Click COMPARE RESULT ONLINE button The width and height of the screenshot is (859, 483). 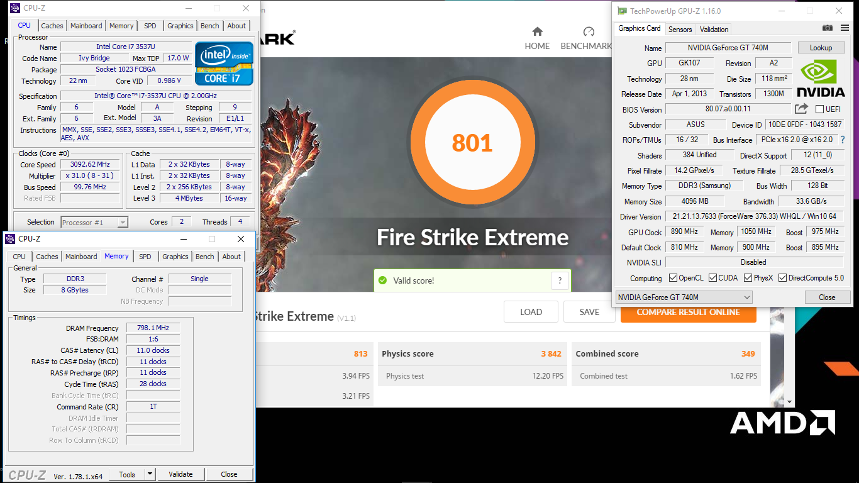coord(688,312)
